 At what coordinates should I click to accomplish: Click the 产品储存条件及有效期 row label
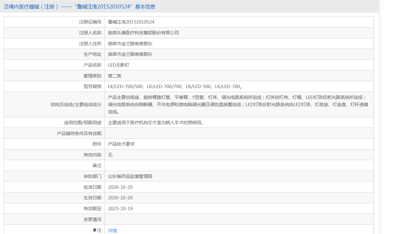pyautogui.click(x=79, y=133)
